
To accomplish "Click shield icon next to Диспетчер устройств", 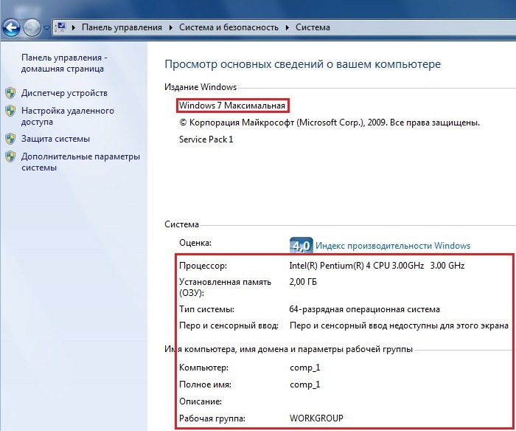I will point(10,93).
